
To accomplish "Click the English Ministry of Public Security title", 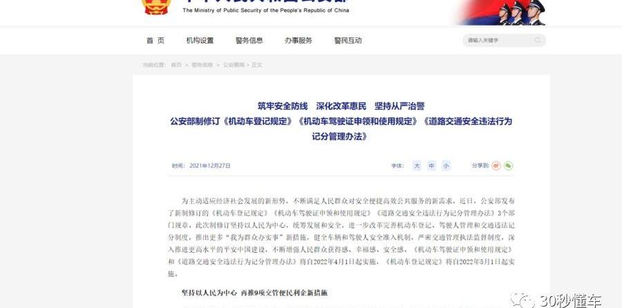I will pos(266,10).
